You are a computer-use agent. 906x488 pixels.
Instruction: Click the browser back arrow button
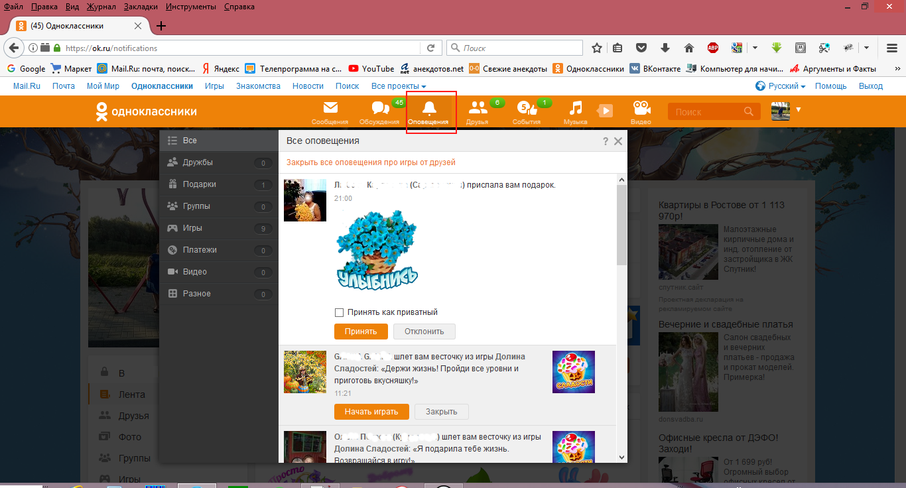13,48
